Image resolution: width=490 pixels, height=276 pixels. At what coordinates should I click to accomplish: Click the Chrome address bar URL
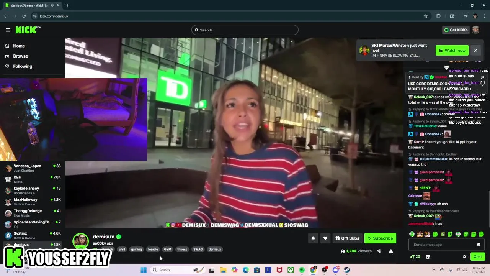coord(54,16)
